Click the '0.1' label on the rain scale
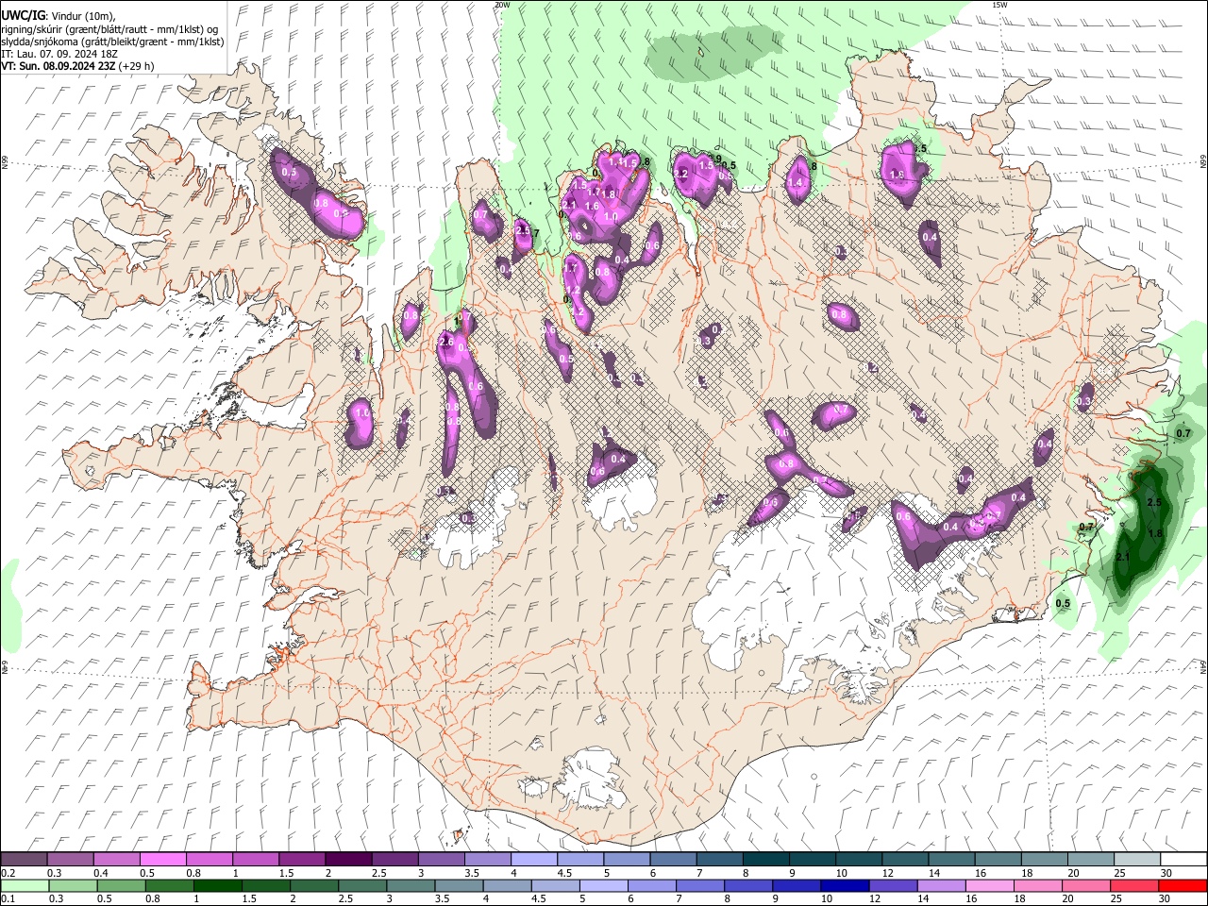 [8, 899]
